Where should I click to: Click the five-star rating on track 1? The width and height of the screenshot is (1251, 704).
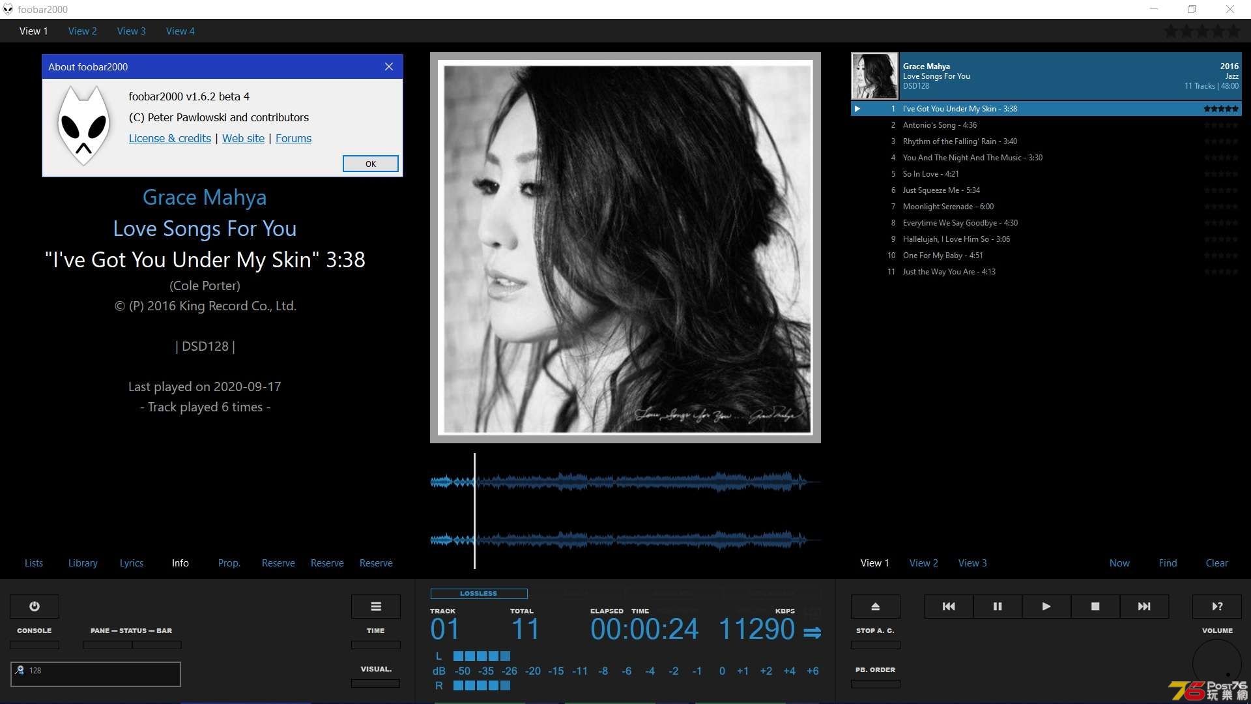tap(1221, 109)
